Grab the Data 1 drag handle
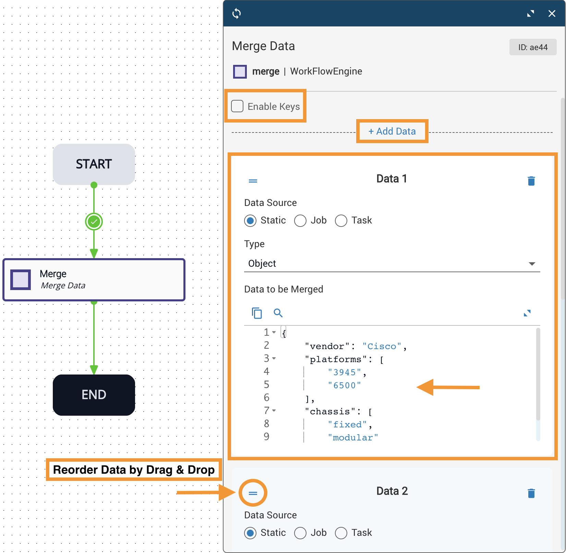 [253, 181]
